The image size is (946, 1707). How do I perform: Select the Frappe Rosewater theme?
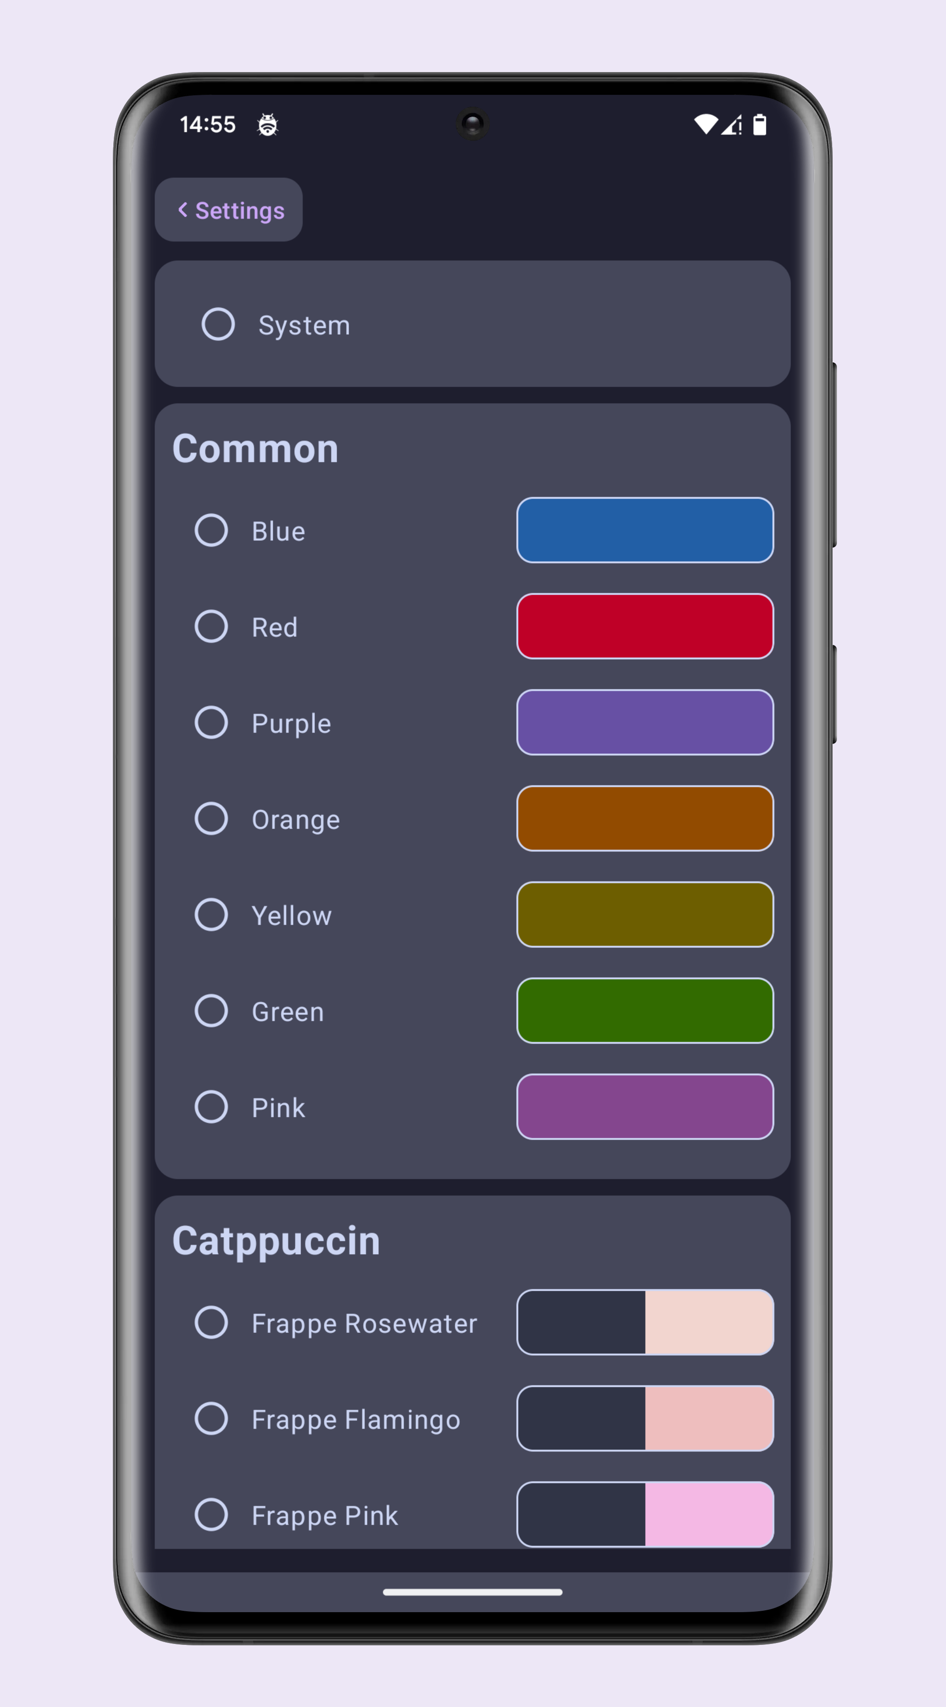211,1323
